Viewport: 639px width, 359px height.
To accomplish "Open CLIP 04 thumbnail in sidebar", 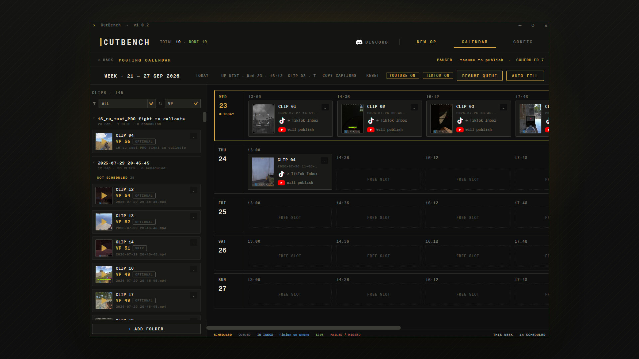I will [104, 141].
